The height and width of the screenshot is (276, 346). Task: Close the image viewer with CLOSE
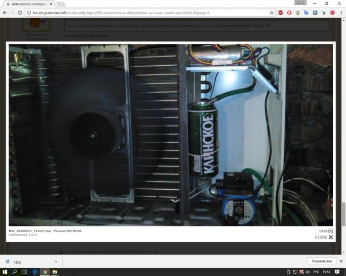point(324,237)
